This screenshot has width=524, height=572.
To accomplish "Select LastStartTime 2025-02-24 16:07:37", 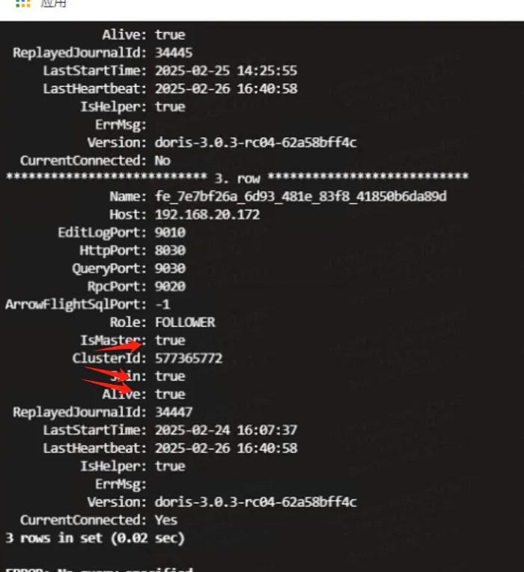I will (226, 430).
